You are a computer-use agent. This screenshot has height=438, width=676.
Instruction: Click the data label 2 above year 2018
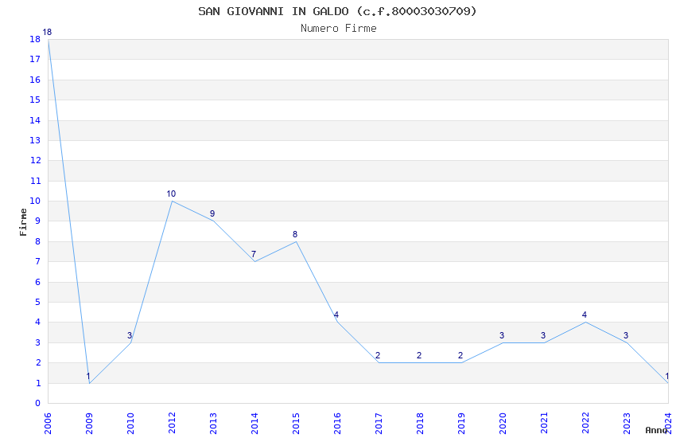click(419, 355)
